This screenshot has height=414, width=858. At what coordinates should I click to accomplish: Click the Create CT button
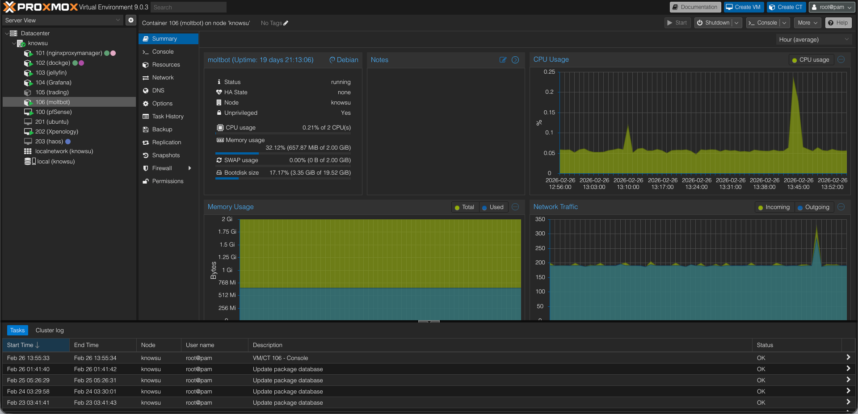(x=786, y=7)
